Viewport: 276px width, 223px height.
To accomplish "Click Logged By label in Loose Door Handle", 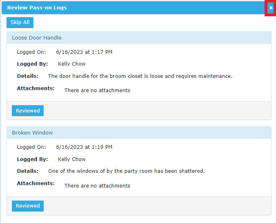I will coord(32,64).
